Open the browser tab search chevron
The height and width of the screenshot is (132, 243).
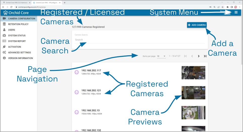tap(222, 2)
